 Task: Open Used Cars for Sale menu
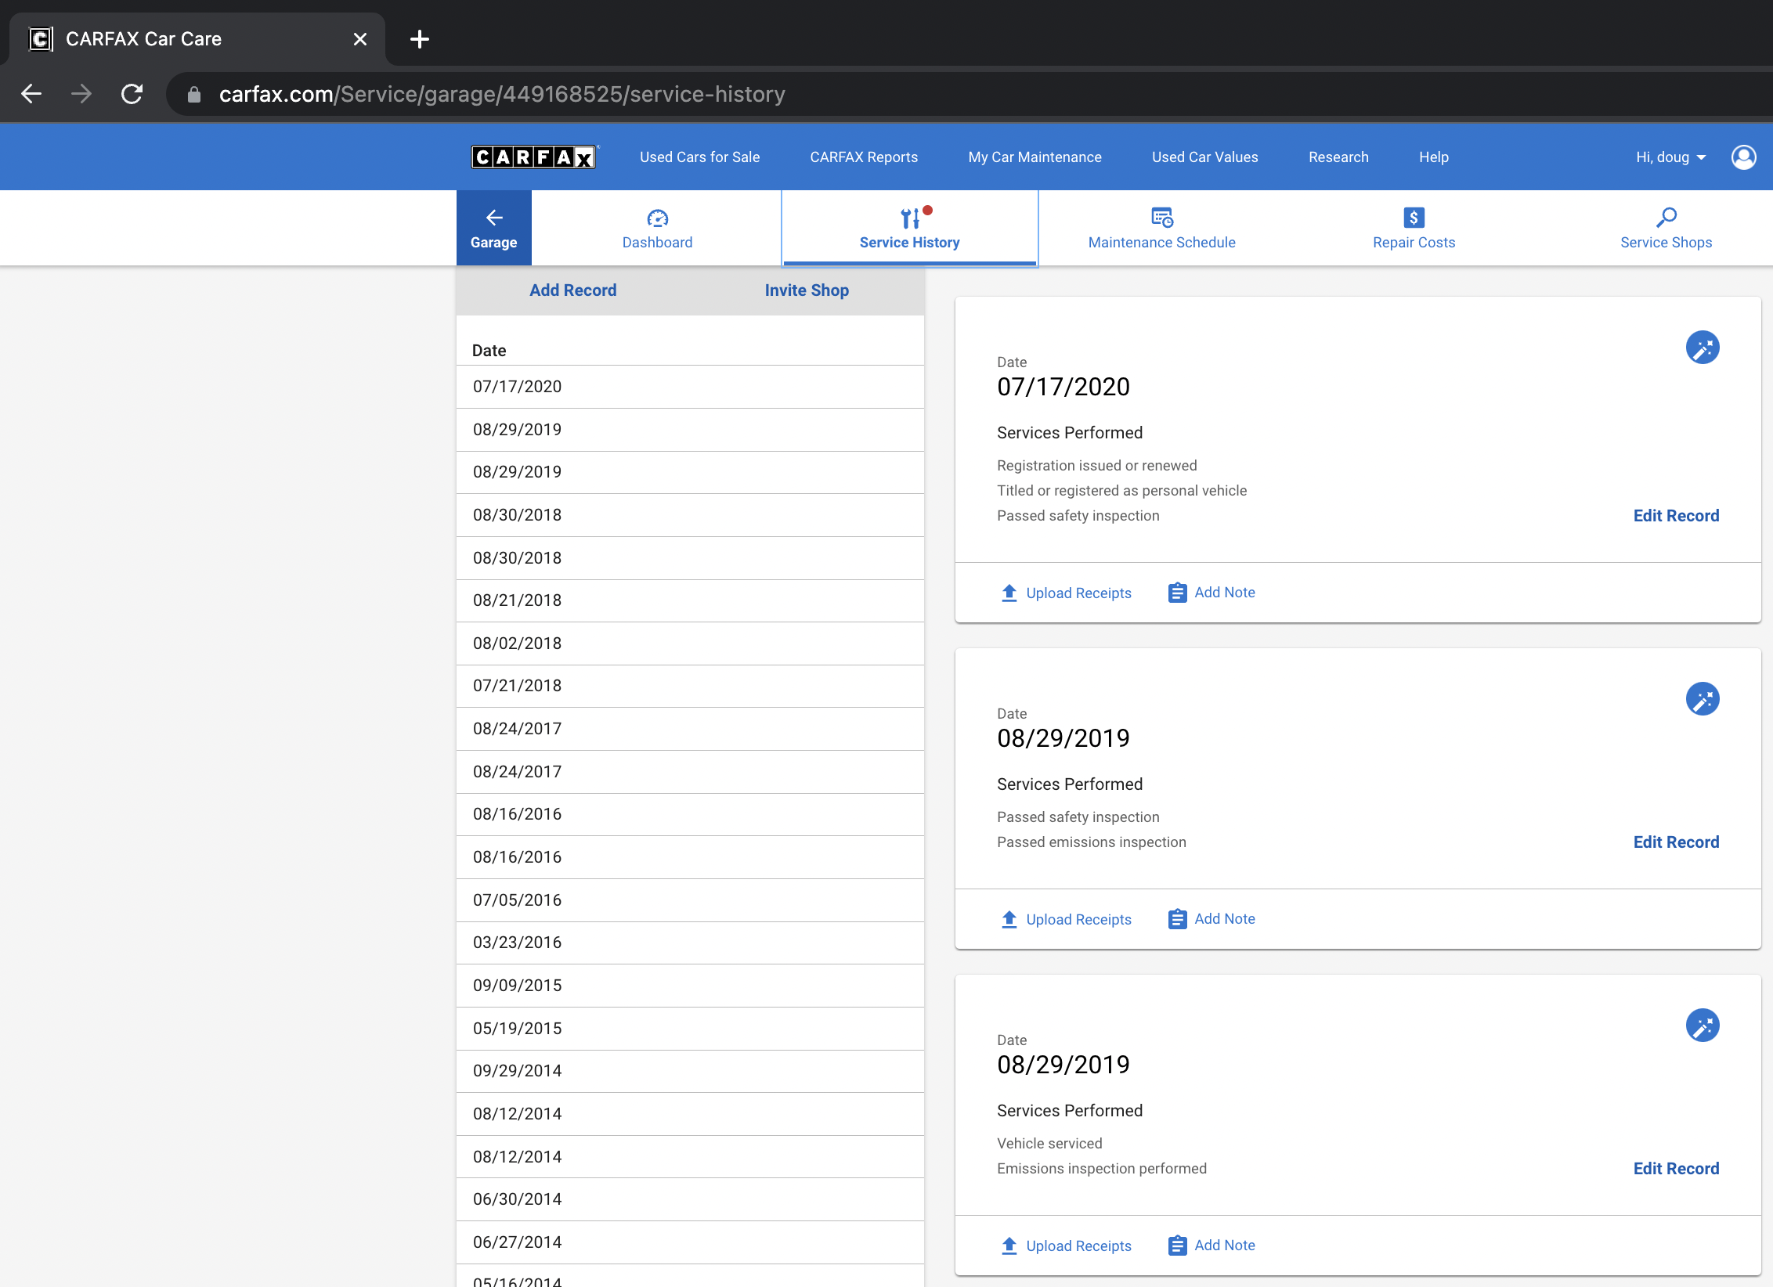click(x=699, y=157)
